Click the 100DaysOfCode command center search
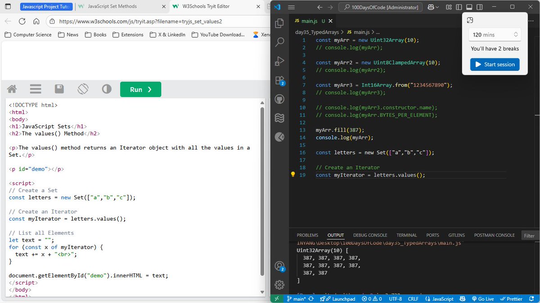The height and width of the screenshot is (303, 540). (381, 7)
